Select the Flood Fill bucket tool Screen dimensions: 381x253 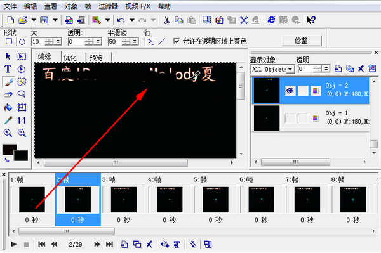8,107
